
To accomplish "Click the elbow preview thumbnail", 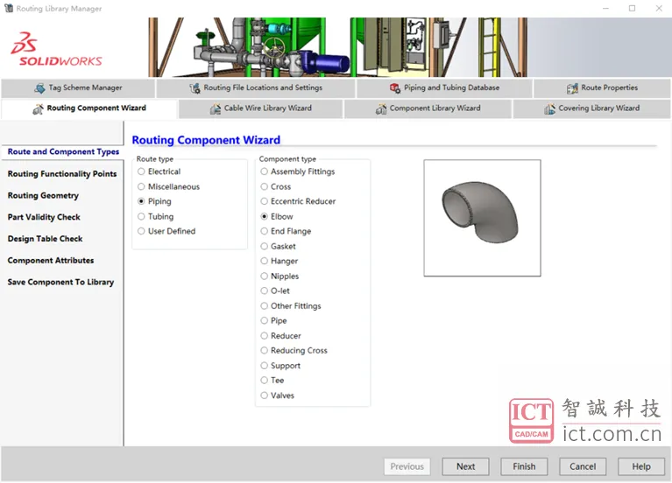I will tap(482, 218).
